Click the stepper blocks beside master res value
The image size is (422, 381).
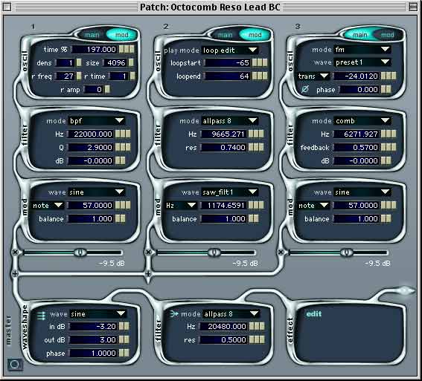tap(257, 339)
